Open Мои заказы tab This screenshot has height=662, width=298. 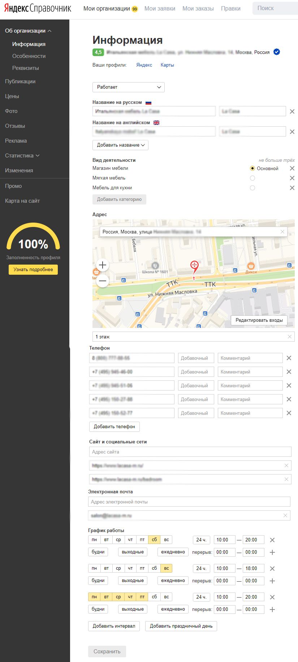pos(198,8)
